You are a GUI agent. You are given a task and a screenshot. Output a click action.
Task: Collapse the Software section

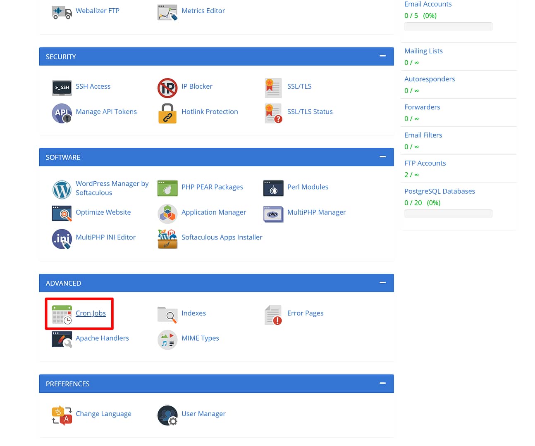(x=383, y=157)
